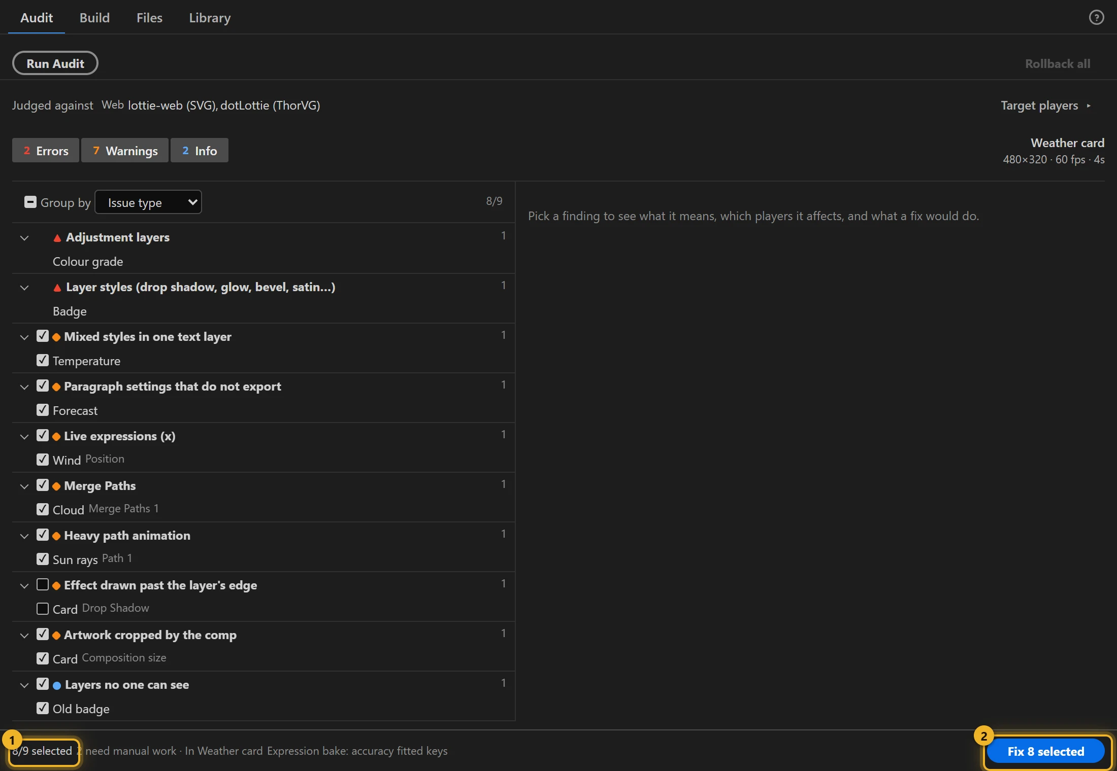Uncheck the Cloud Merge Paths 1 checkbox
This screenshot has height=771, width=1117.
click(x=43, y=509)
